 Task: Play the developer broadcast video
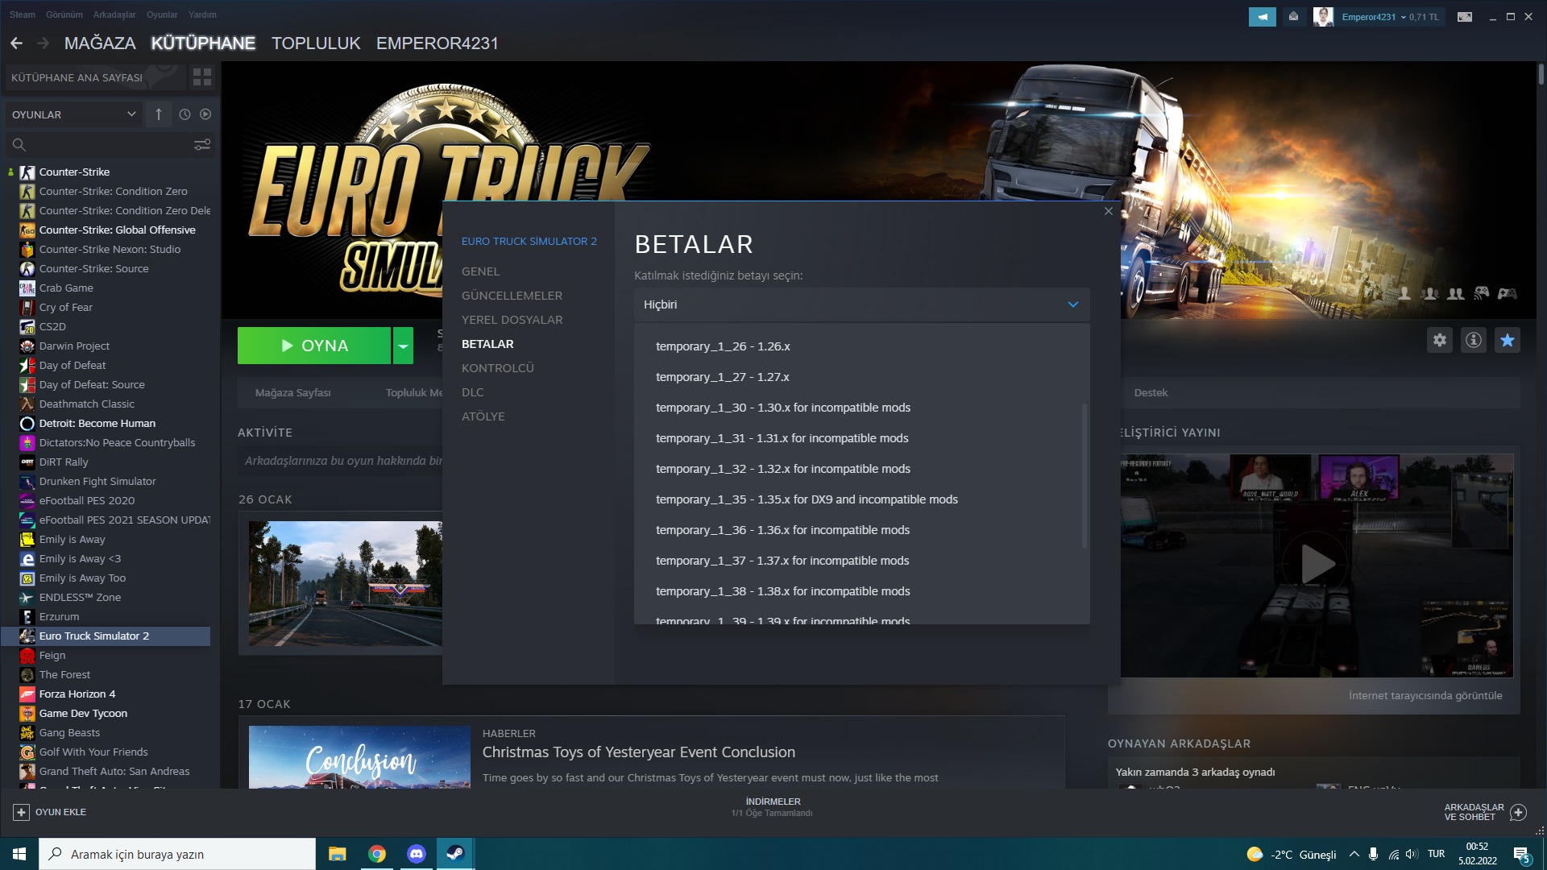(x=1317, y=564)
